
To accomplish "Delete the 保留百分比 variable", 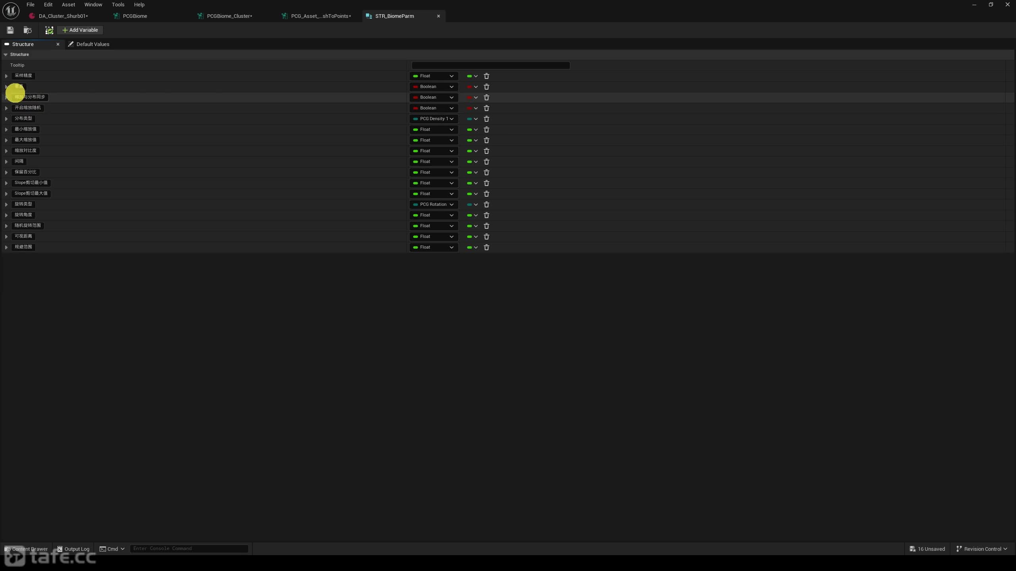I will tap(487, 172).
